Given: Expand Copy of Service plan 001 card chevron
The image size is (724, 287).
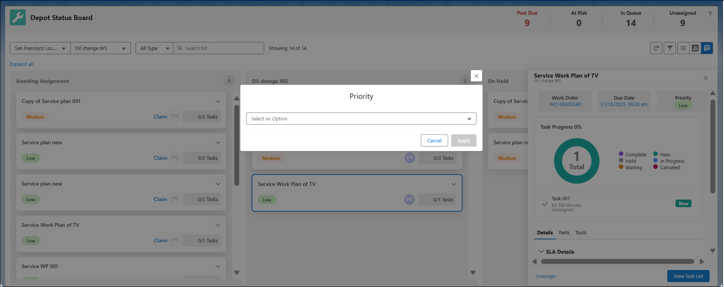Looking at the screenshot, I should click(218, 101).
